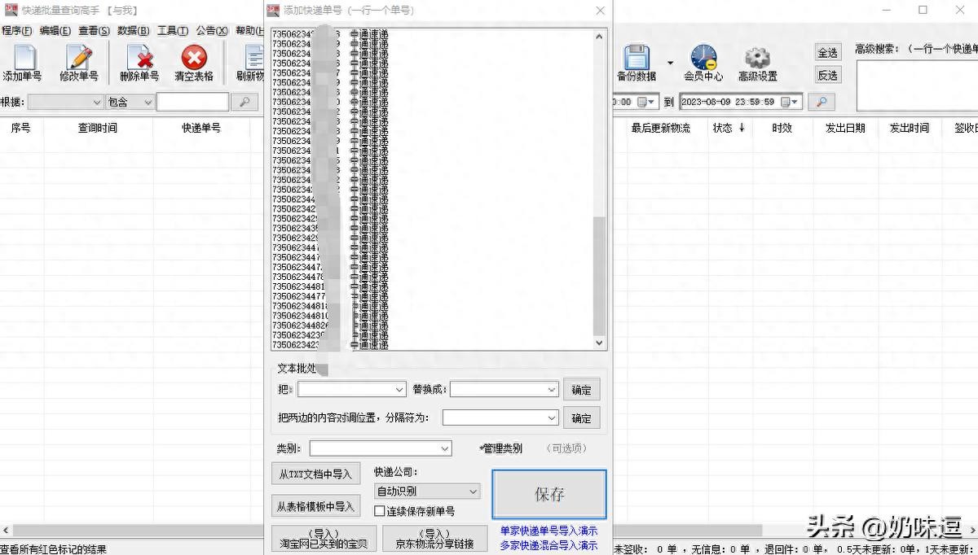Click the 替换成 input field

click(x=499, y=390)
